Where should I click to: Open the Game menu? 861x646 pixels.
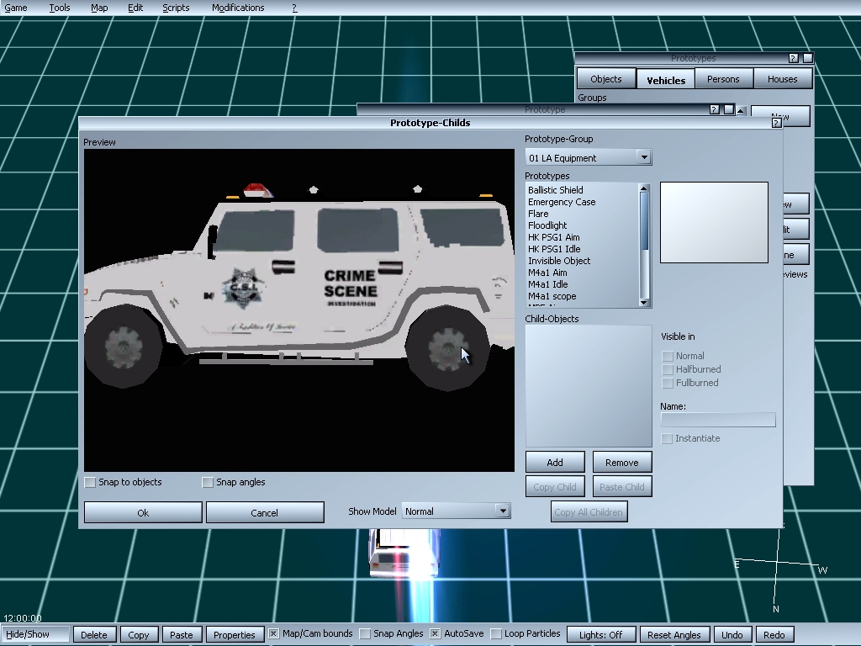15,8
